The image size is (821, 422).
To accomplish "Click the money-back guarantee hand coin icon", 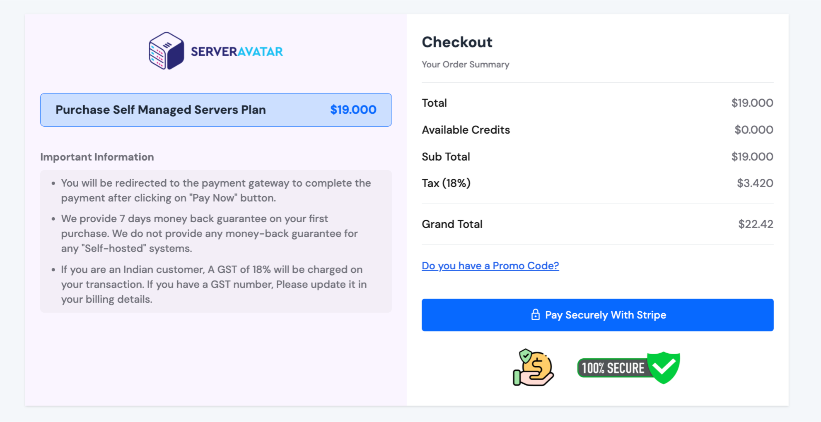I will 533,367.
